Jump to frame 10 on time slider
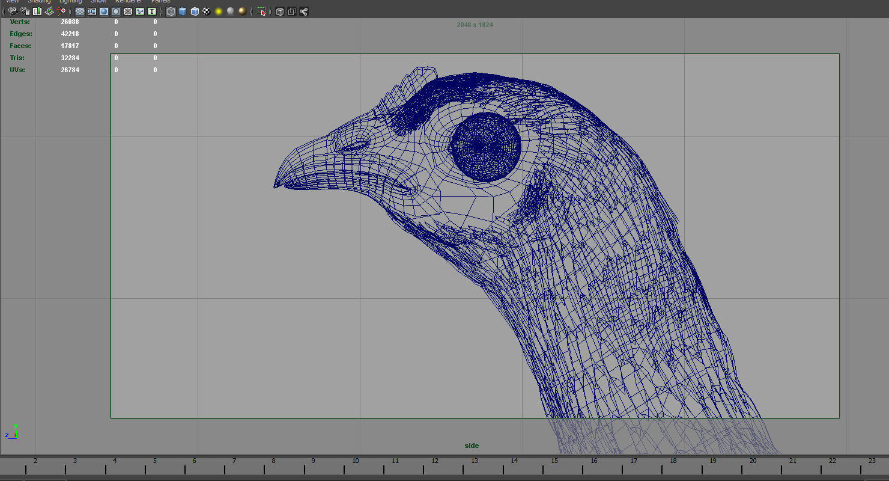Viewport: 889px width, 481px height. [x=356, y=461]
